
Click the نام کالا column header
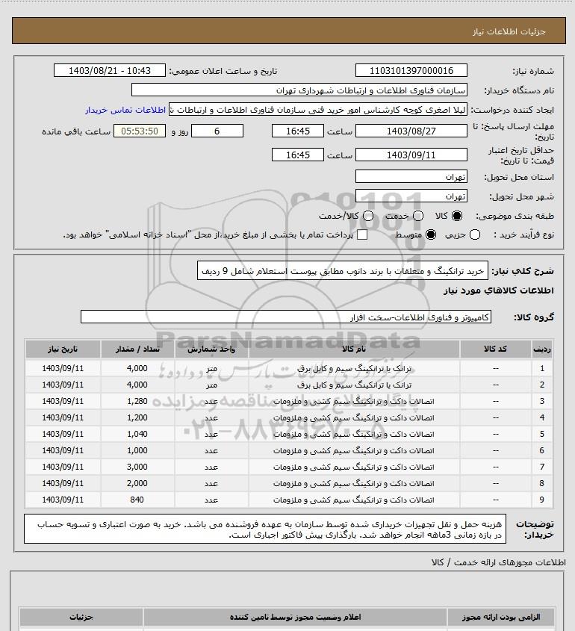click(x=354, y=349)
